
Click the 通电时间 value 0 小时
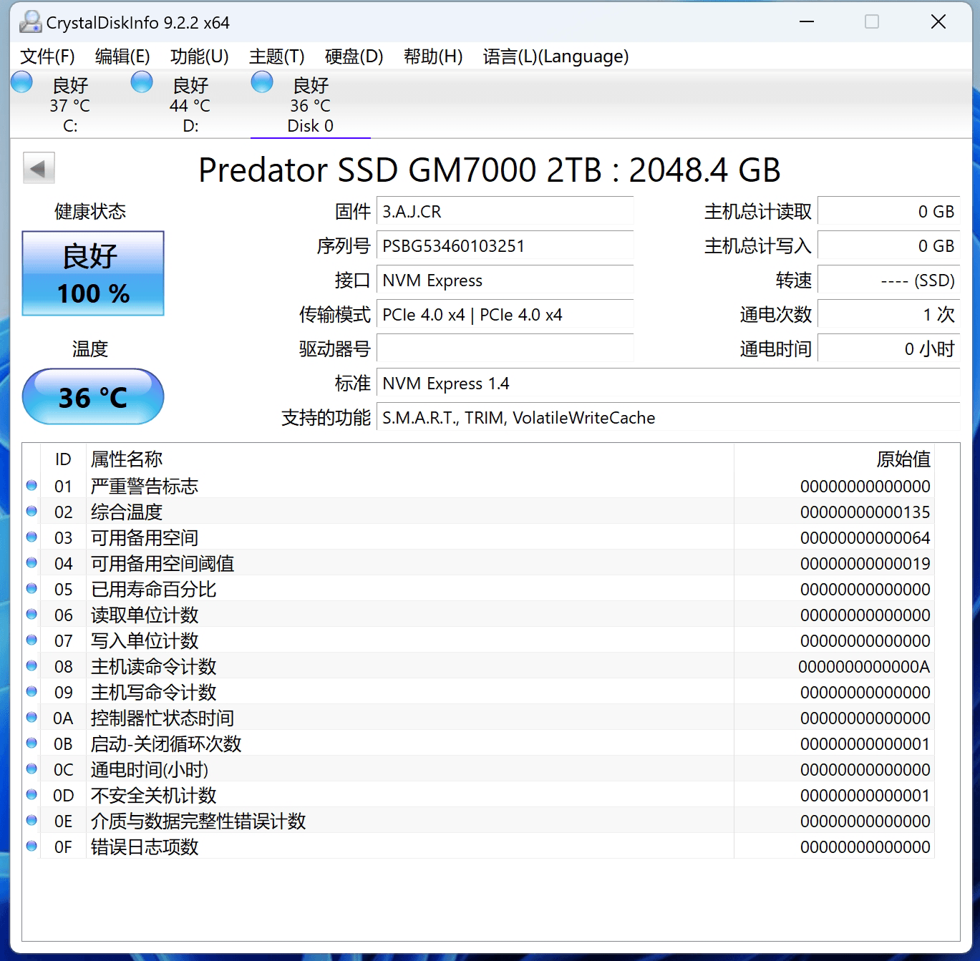point(888,349)
